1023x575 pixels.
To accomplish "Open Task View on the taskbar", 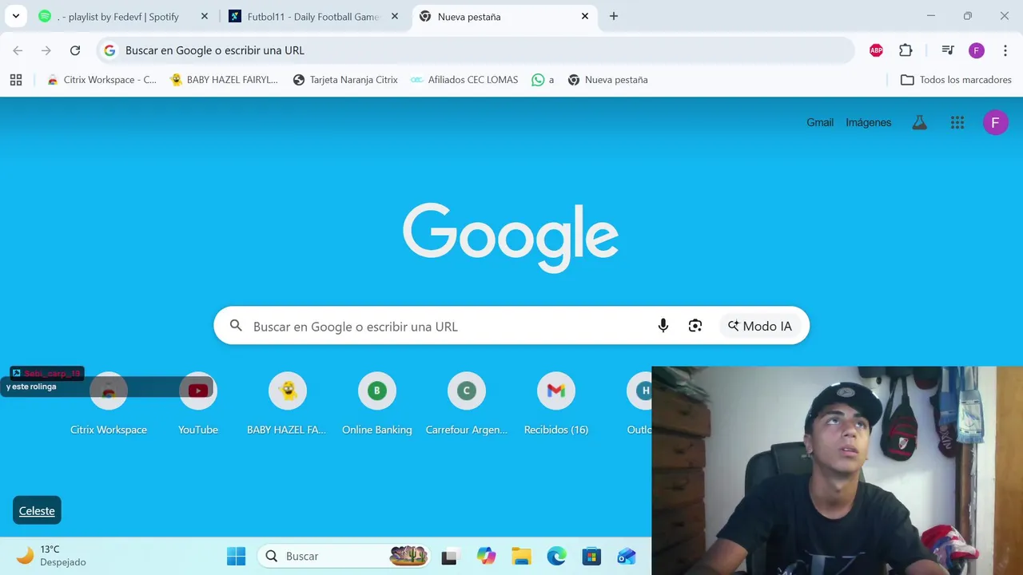I will coord(450,557).
